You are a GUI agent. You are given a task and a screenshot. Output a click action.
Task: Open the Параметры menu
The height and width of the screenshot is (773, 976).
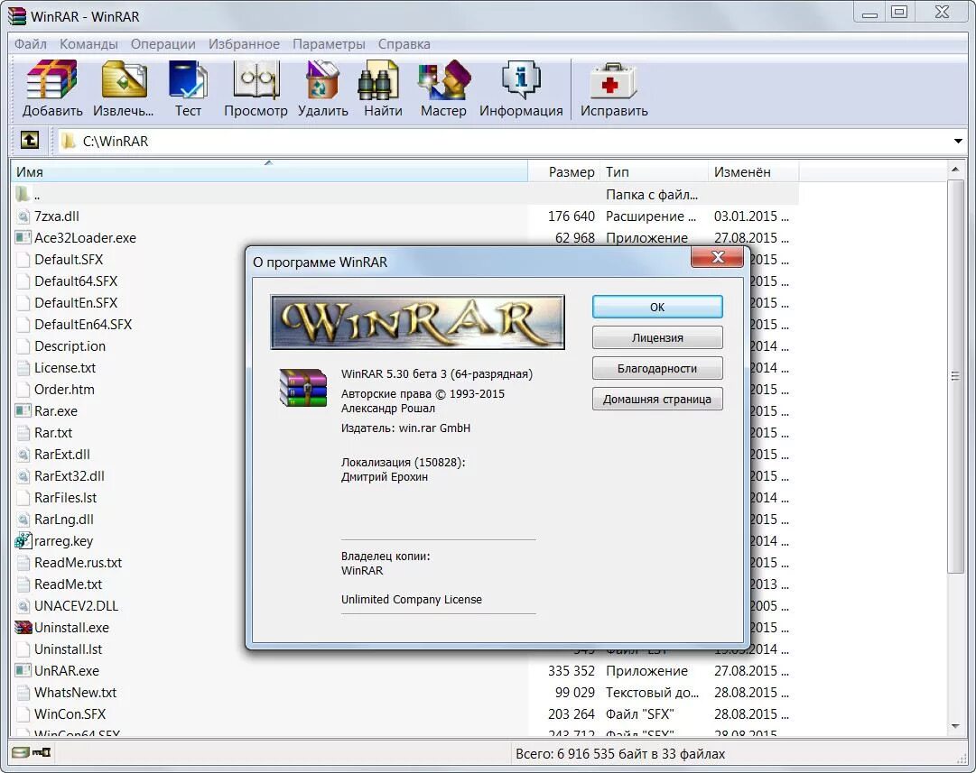pos(329,44)
